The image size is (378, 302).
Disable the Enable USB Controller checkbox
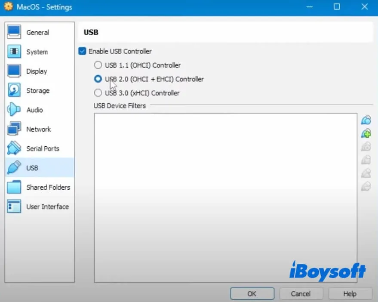point(82,51)
